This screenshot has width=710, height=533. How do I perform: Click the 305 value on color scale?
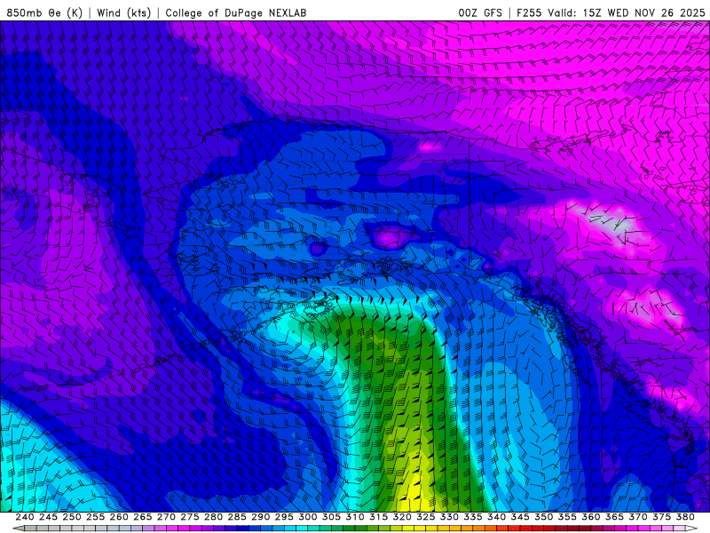click(x=331, y=517)
